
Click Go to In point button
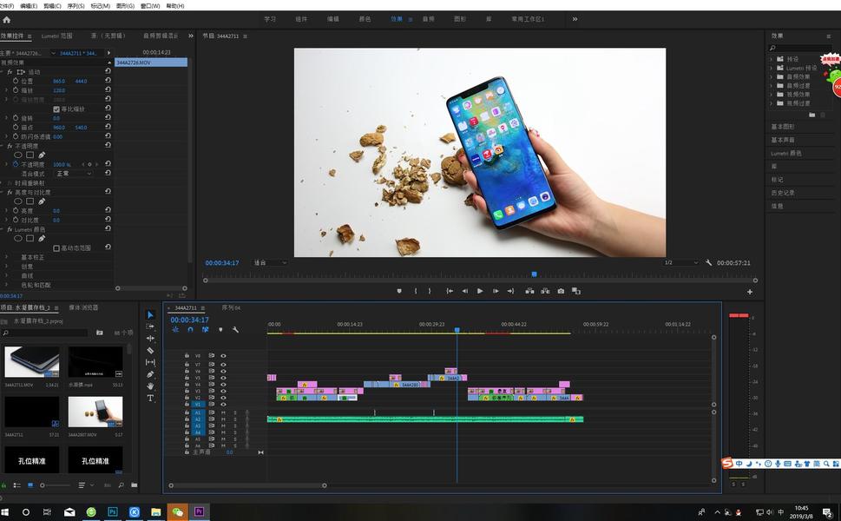click(450, 291)
